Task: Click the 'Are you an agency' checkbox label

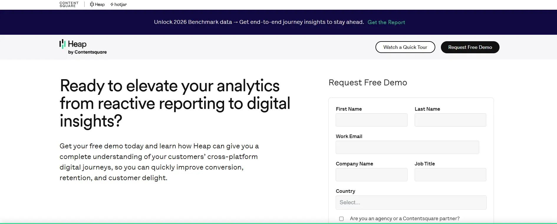Action: pyautogui.click(x=405, y=218)
